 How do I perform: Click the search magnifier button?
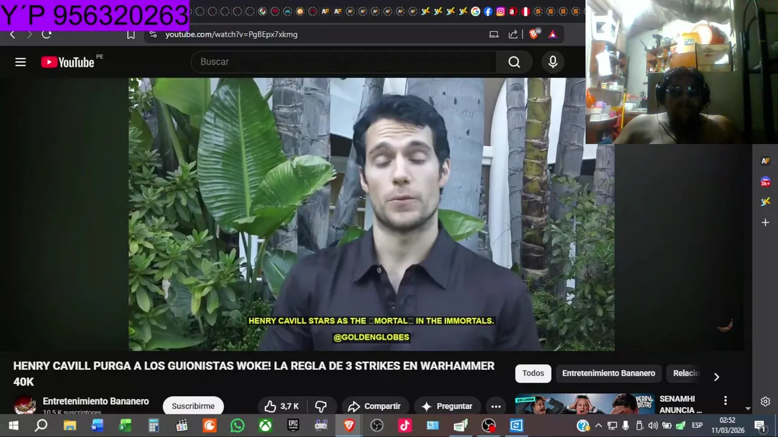(514, 62)
